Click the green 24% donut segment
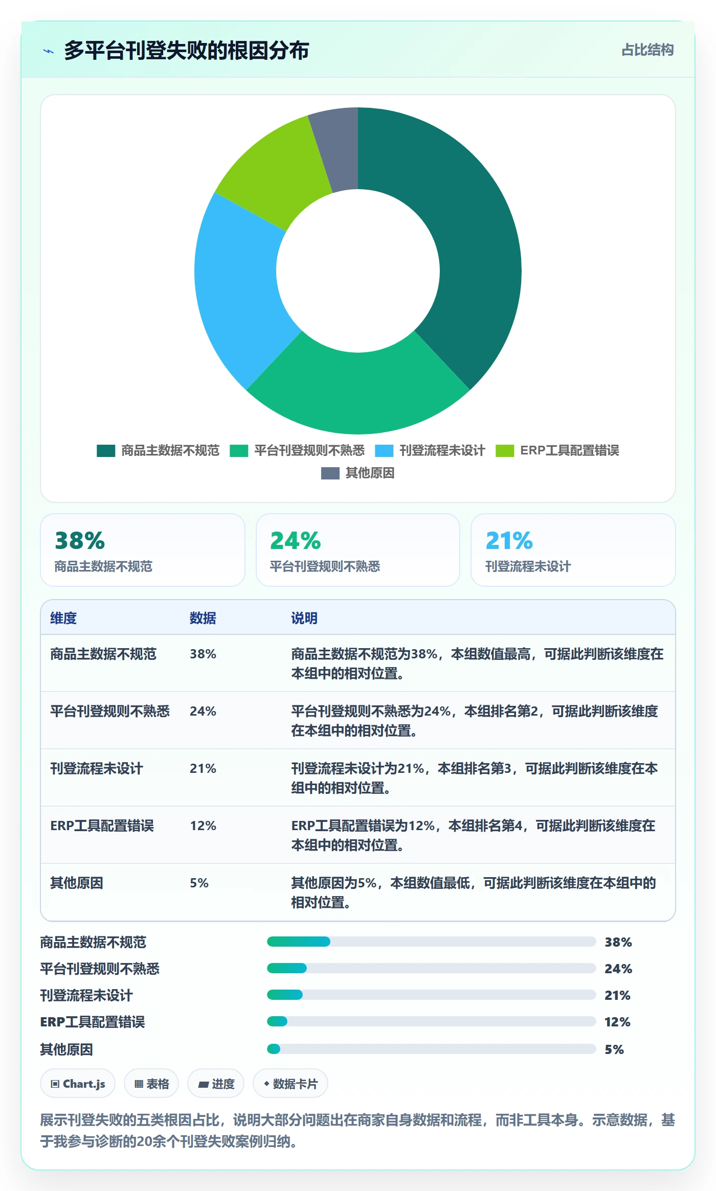Image resolution: width=716 pixels, height=1191 pixels. pyautogui.click(x=358, y=393)
